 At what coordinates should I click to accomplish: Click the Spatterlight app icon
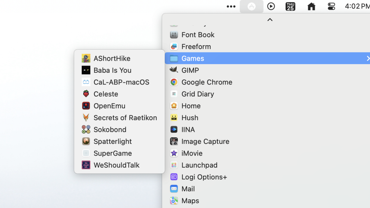(x=86, y=141)
